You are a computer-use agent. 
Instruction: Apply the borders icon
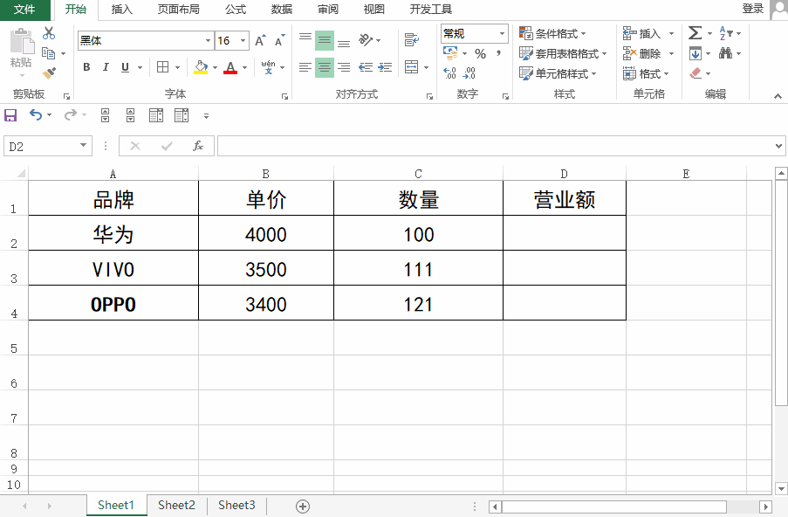[163, 67]
